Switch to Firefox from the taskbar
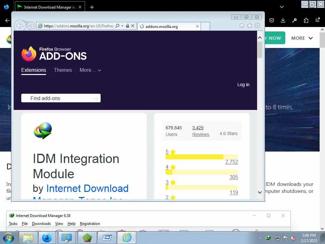Image resolution: width=325 pixels, height=244 pixels. point(47,238)
